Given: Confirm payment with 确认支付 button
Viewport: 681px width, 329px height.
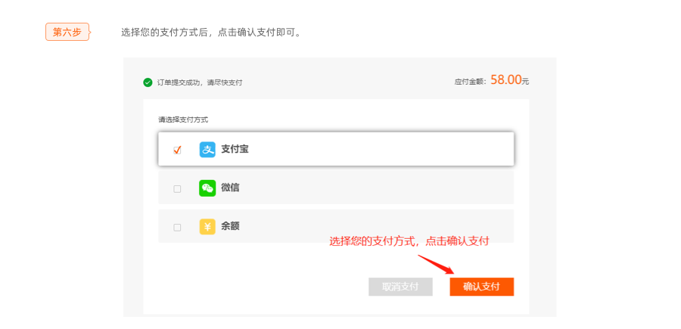Looking at the screenshot, I should (482, 287).
